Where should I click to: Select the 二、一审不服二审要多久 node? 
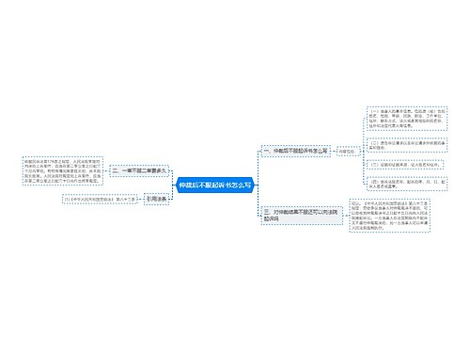point(139,171)
